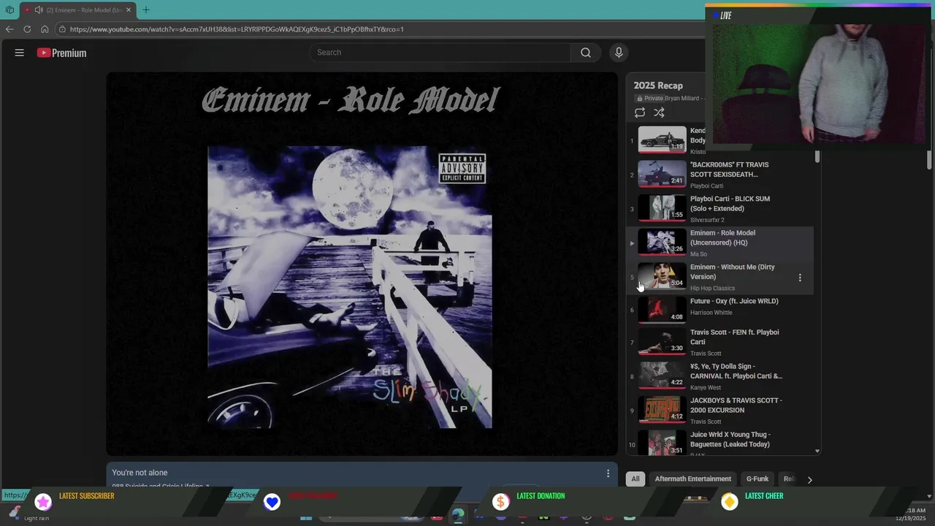Reload the page with the refresh icon
The height and width of the screenshot is (526, 935).
[27, 29]
